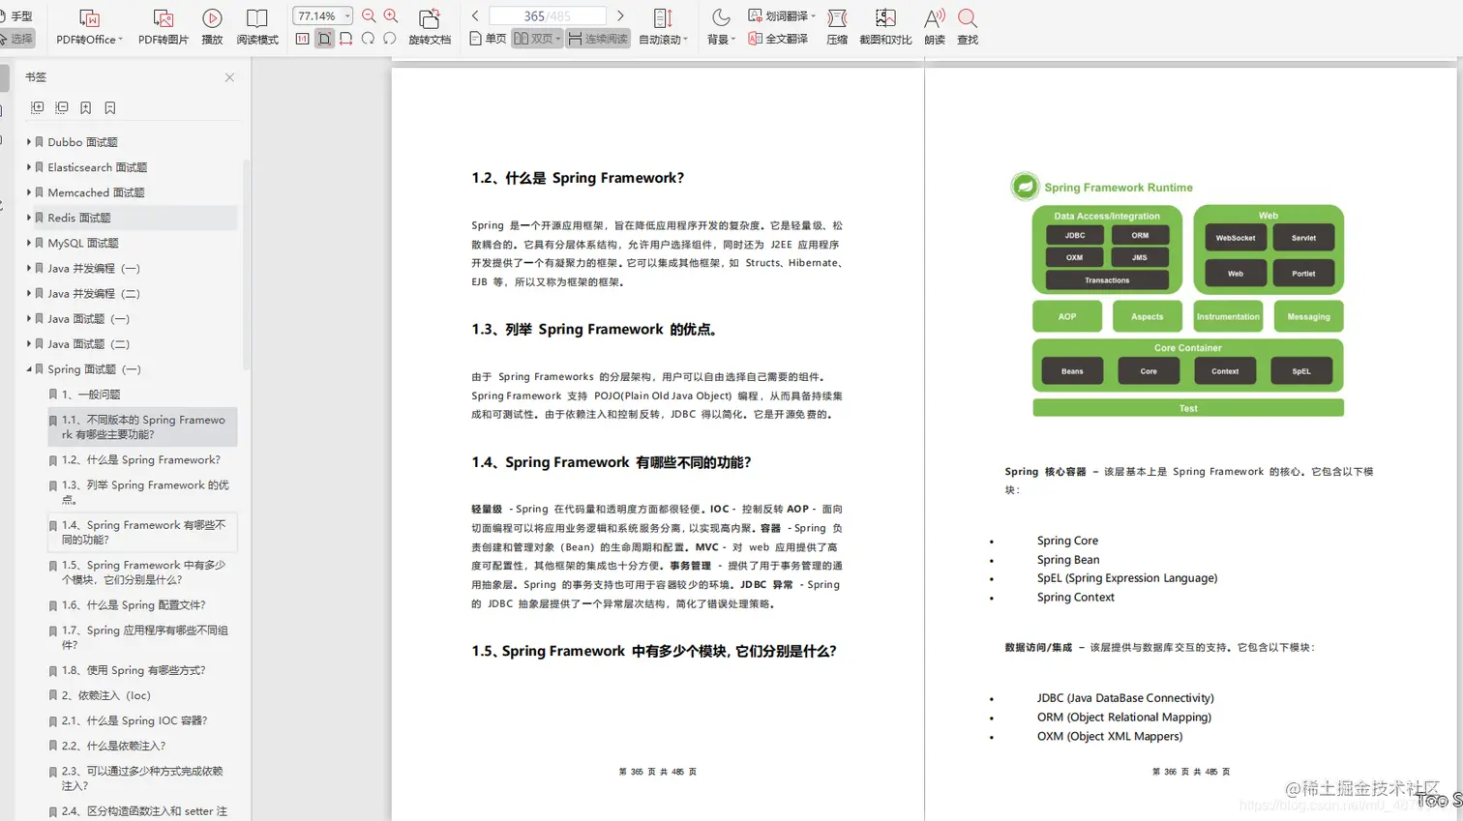
Task: Expand the Redis 面试题 bookmark
Action: click(29, 218)
